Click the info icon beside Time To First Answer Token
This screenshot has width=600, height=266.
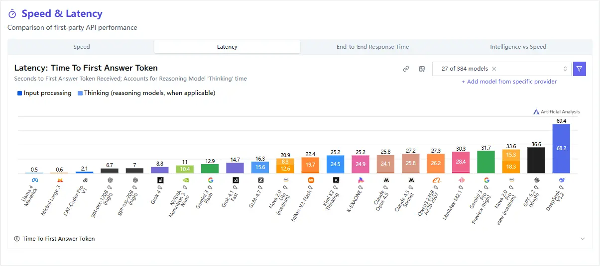click(x=17, y=239)
